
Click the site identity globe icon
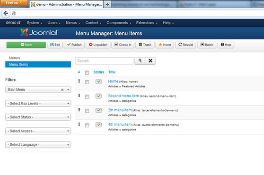pos(14,13)
